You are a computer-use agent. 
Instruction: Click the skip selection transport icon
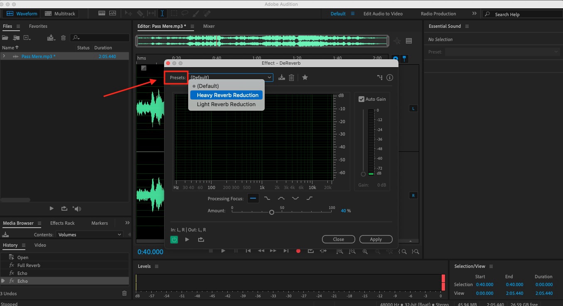point(323,251)
